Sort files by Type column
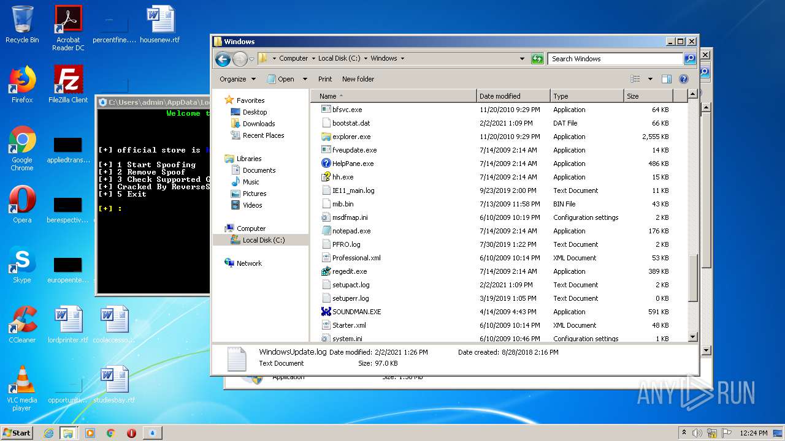Viewport: 785px width, 441px height. [x=587, y=96]
